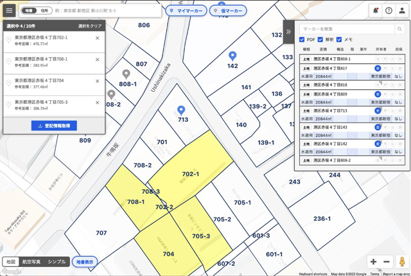Viewport: 411px width, 276px height.
Task: Click 選択をクリア to clear selection
Action: click(x=90, y=26)
